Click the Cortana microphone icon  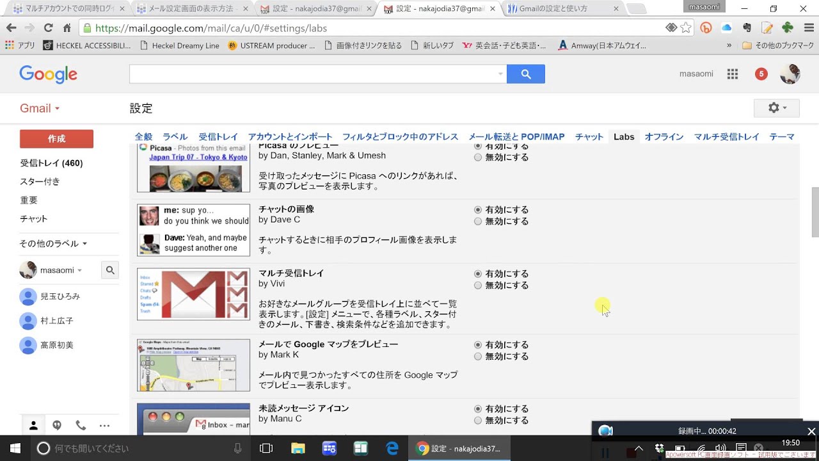[x=238, y=448]
